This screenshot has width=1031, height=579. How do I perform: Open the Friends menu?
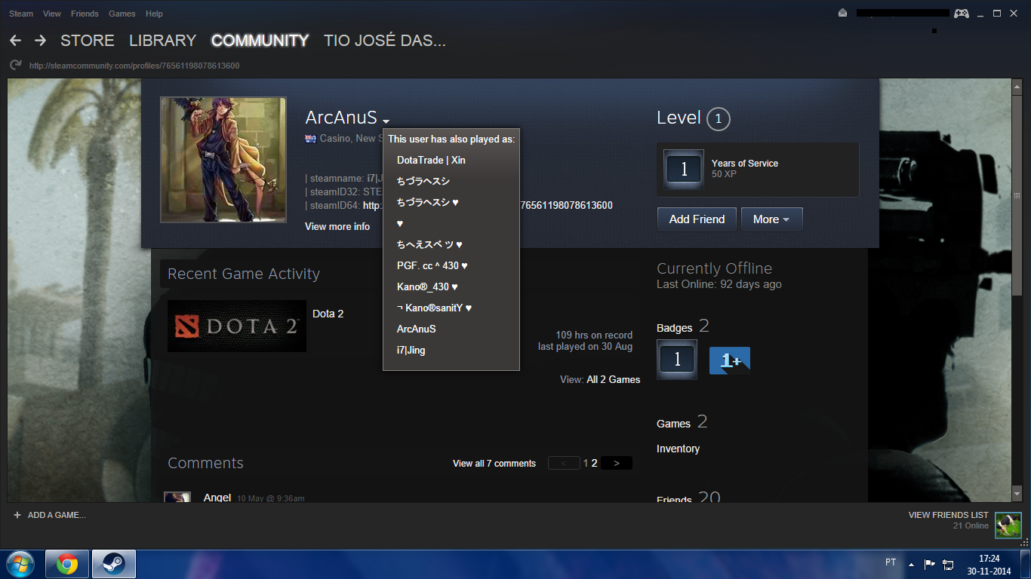[x=85, y=14]
